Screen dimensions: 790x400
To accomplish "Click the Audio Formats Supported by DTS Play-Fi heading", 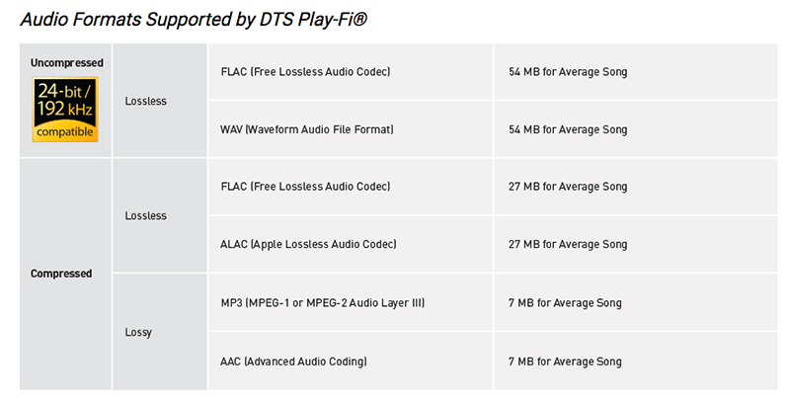I will click(x=197, y=19).
